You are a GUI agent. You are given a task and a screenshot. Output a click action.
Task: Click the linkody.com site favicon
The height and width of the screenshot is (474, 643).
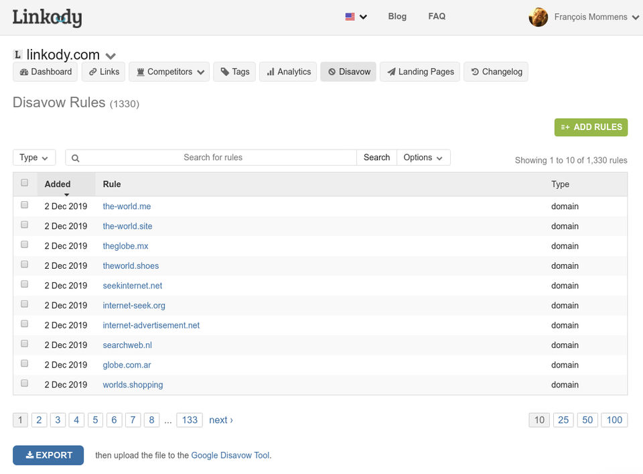point(18,55)
